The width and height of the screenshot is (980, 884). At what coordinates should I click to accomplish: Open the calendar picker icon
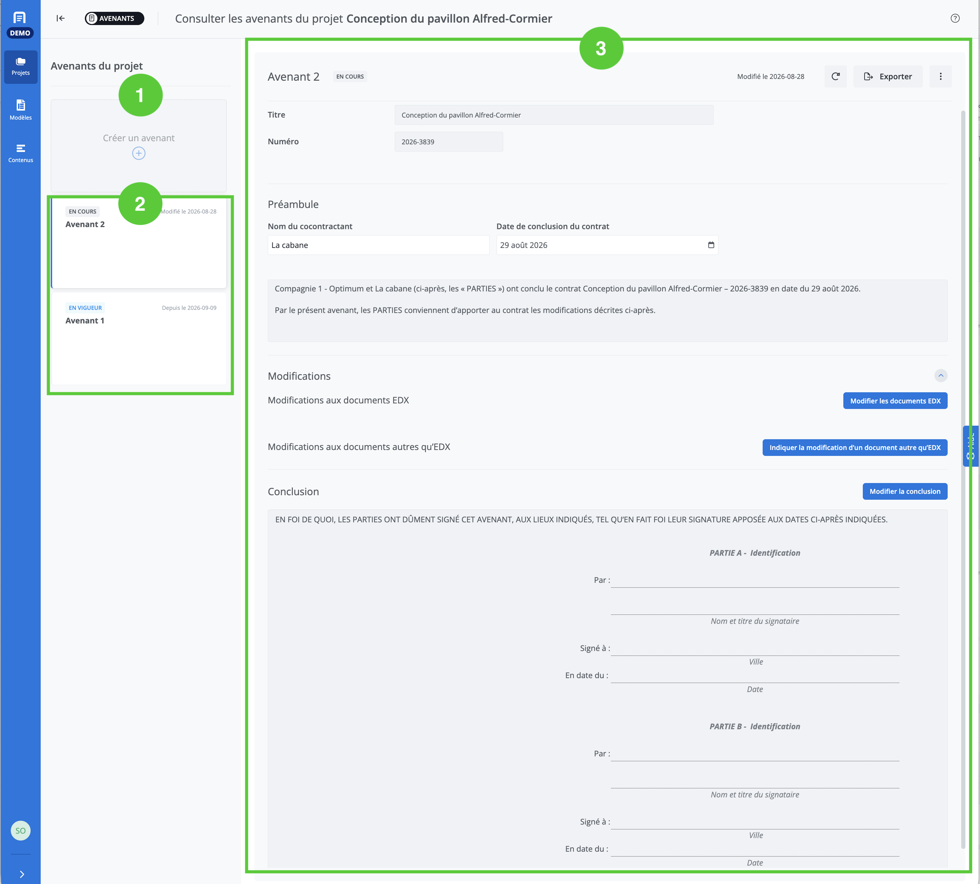[x=711, y=245]
